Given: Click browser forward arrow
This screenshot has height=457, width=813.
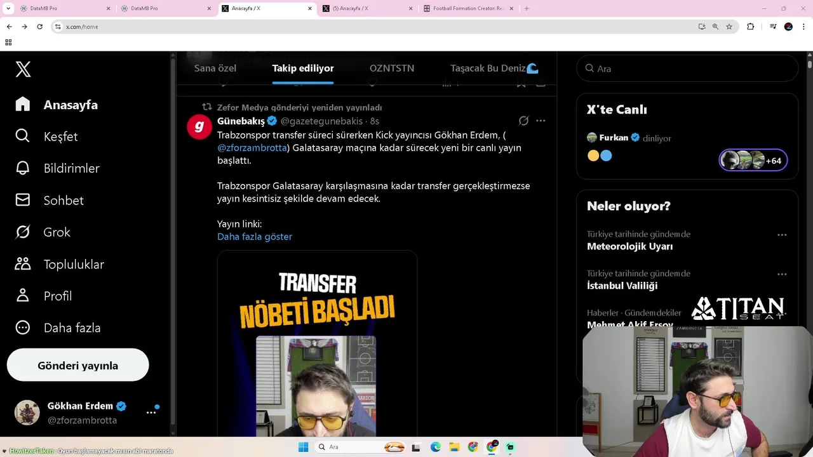Looking at the screenshot, I should 24,27.
